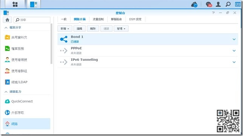Minimize the Control Panel window

tap(220, 13)
